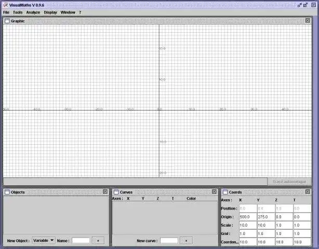The height and width of the screenshot is (249, 319).
Task: Expand the New Object type dropdown
Action: pos(44,241)
